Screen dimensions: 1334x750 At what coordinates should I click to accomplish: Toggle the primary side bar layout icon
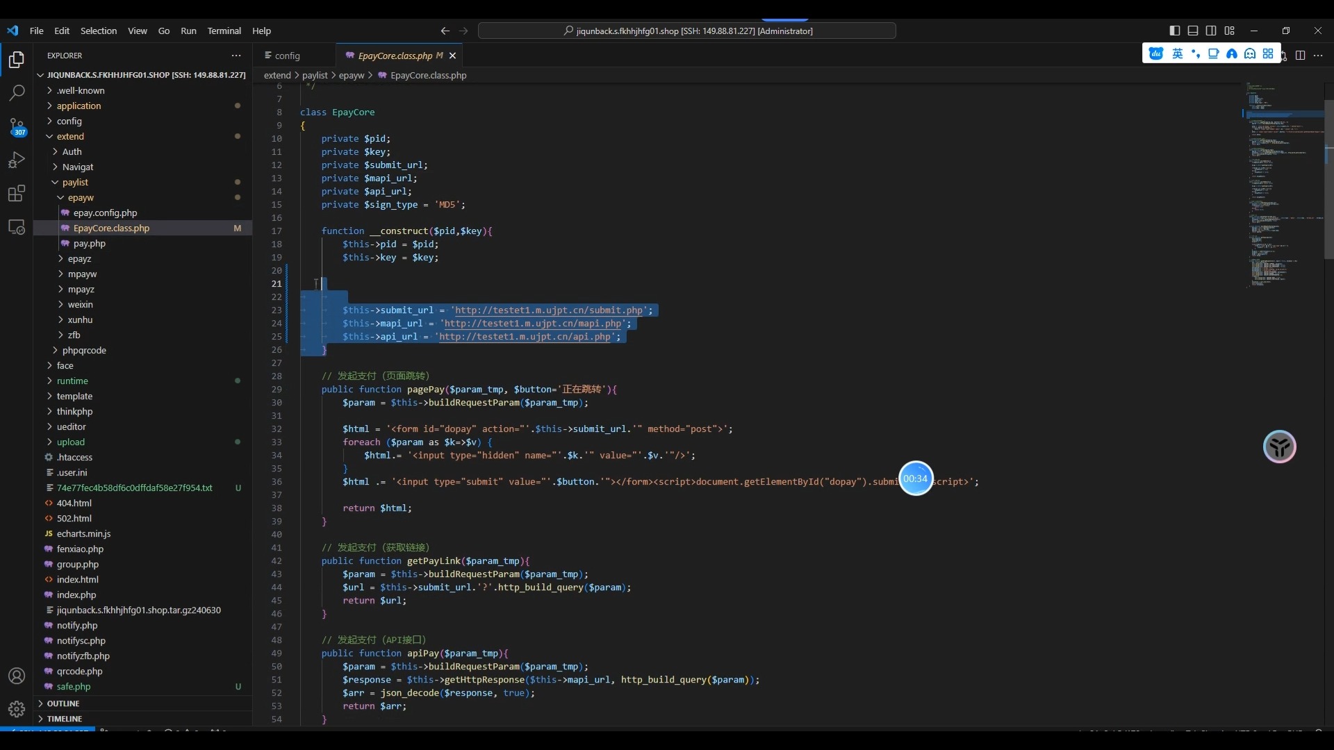[x=1175, y=31]
